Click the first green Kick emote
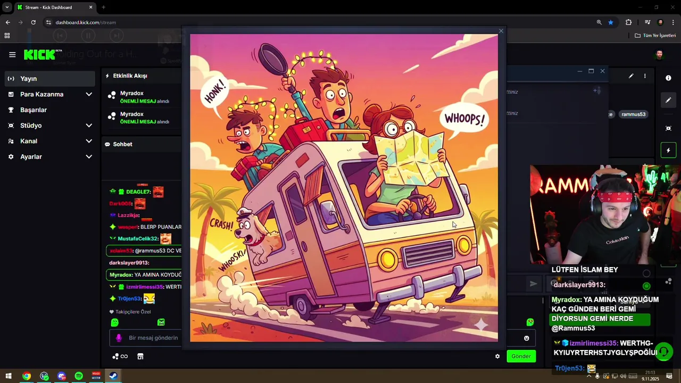The width and height of the screenshot is (681, 383). click(115, 322)
